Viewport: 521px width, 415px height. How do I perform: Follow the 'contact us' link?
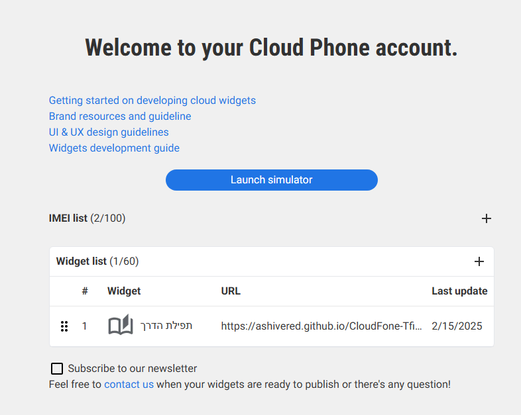129,384
